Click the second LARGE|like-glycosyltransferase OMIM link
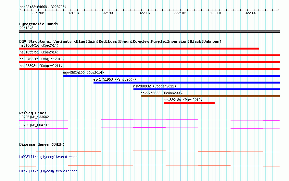 point(48,171)
